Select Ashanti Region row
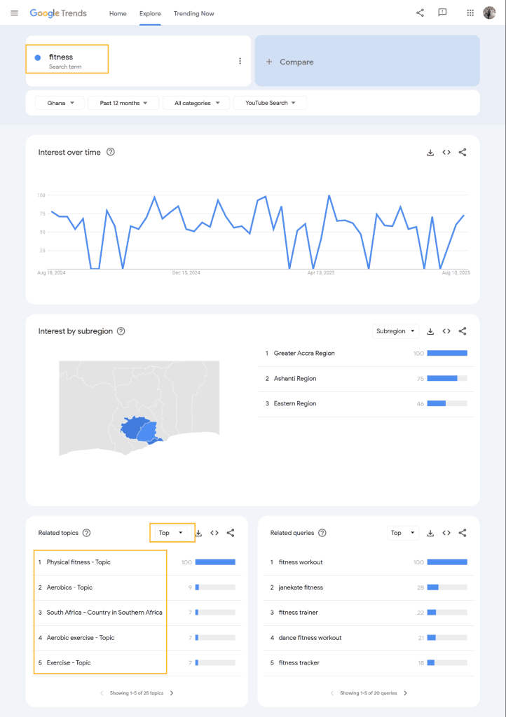The image size is (506, 717). (367, 379)
